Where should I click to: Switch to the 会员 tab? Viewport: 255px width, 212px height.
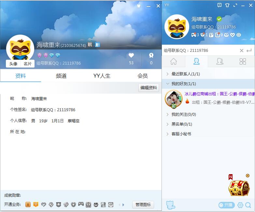tap(142, 76)
